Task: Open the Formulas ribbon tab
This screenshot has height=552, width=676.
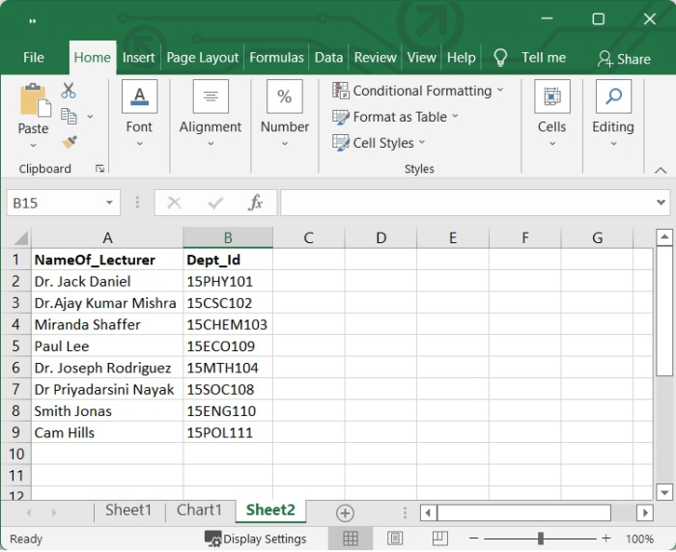Action: pos(276,58)
